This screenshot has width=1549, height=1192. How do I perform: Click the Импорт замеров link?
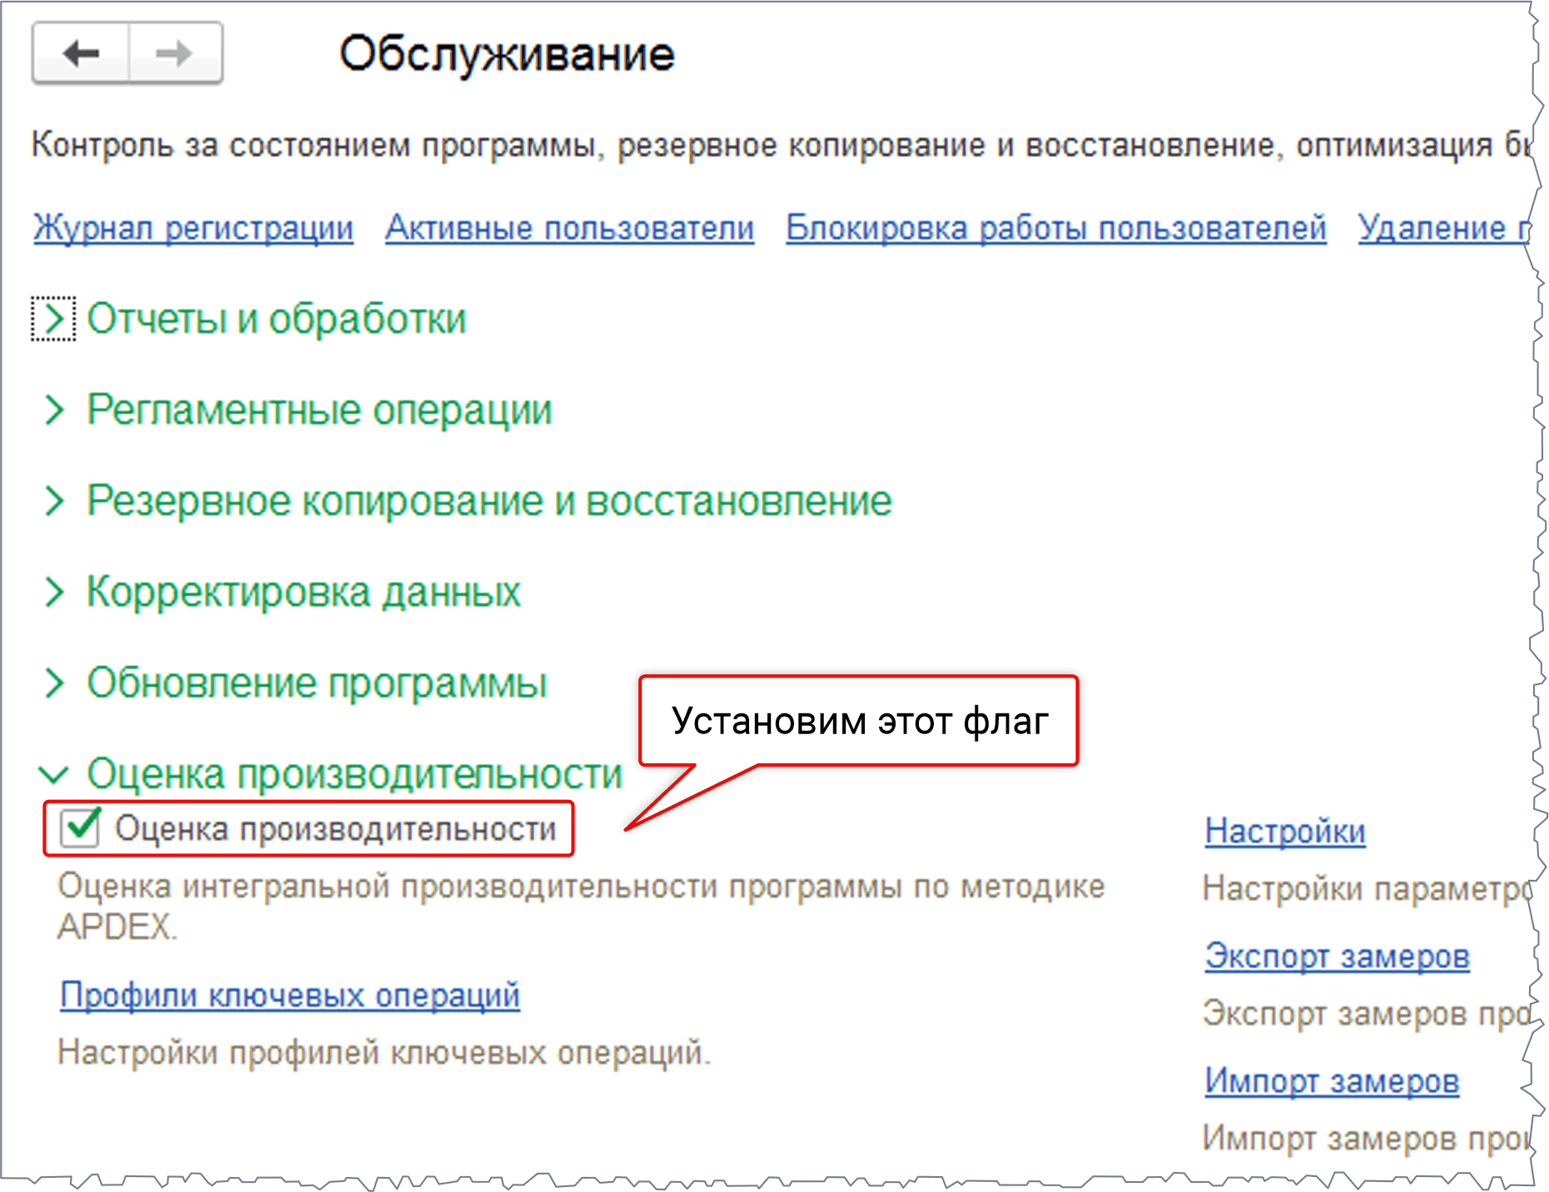(1332, 1080)
